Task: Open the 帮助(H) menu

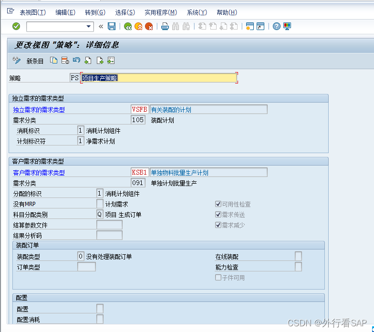Action: point(227,12)
